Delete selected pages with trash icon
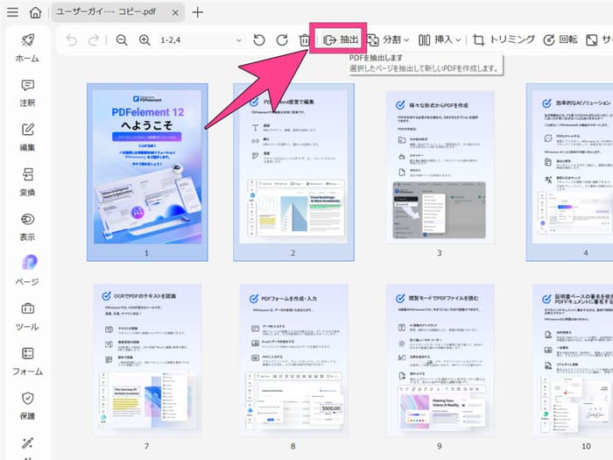 (x=304, y=40)
